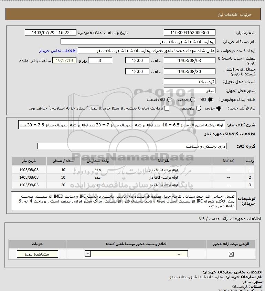Click the مشاهده مجوز button
The height and width of the screenshot is (291, 265).
[x=38, y=254]
